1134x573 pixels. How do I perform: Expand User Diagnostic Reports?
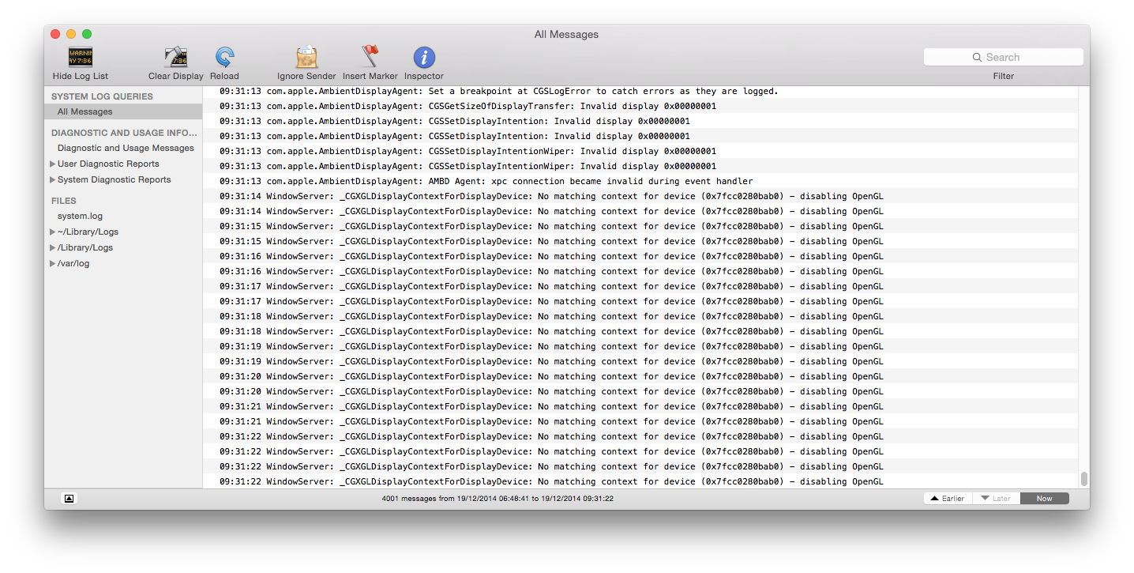[53, 164]
